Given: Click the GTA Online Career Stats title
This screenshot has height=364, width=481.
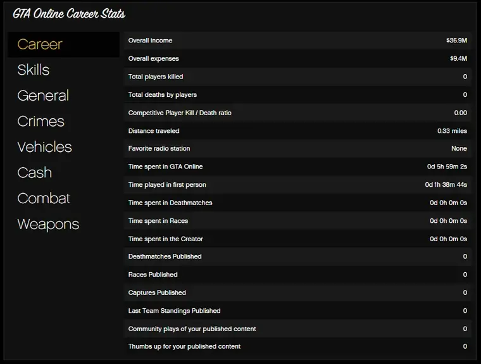Looking at the screenshot, I should pos(69,13).
